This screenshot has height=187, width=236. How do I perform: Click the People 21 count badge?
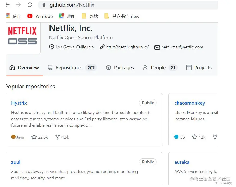click(173, 68)
